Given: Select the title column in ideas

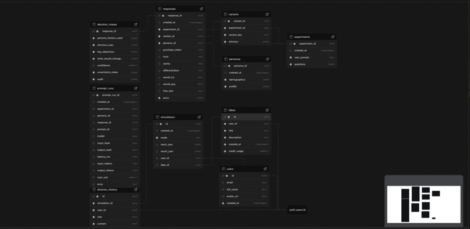Looking at the screenshot, I should (246, 131).
